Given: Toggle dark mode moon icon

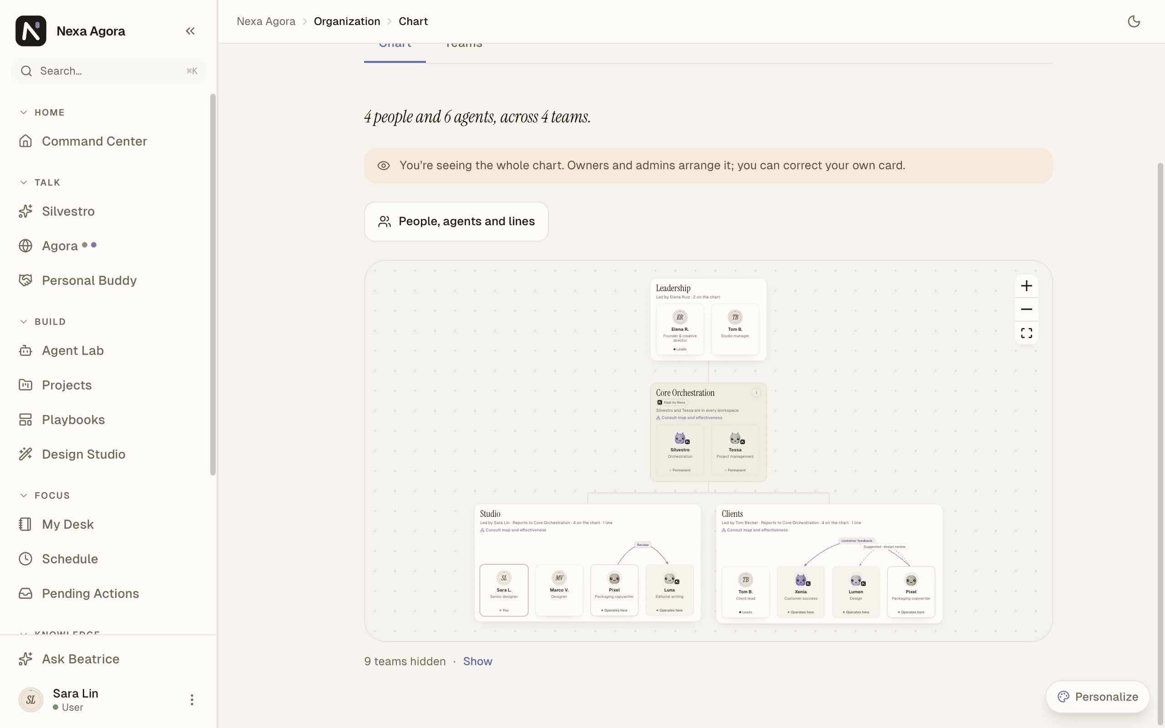Looking at the screenshot, I should click(1134, 21).
